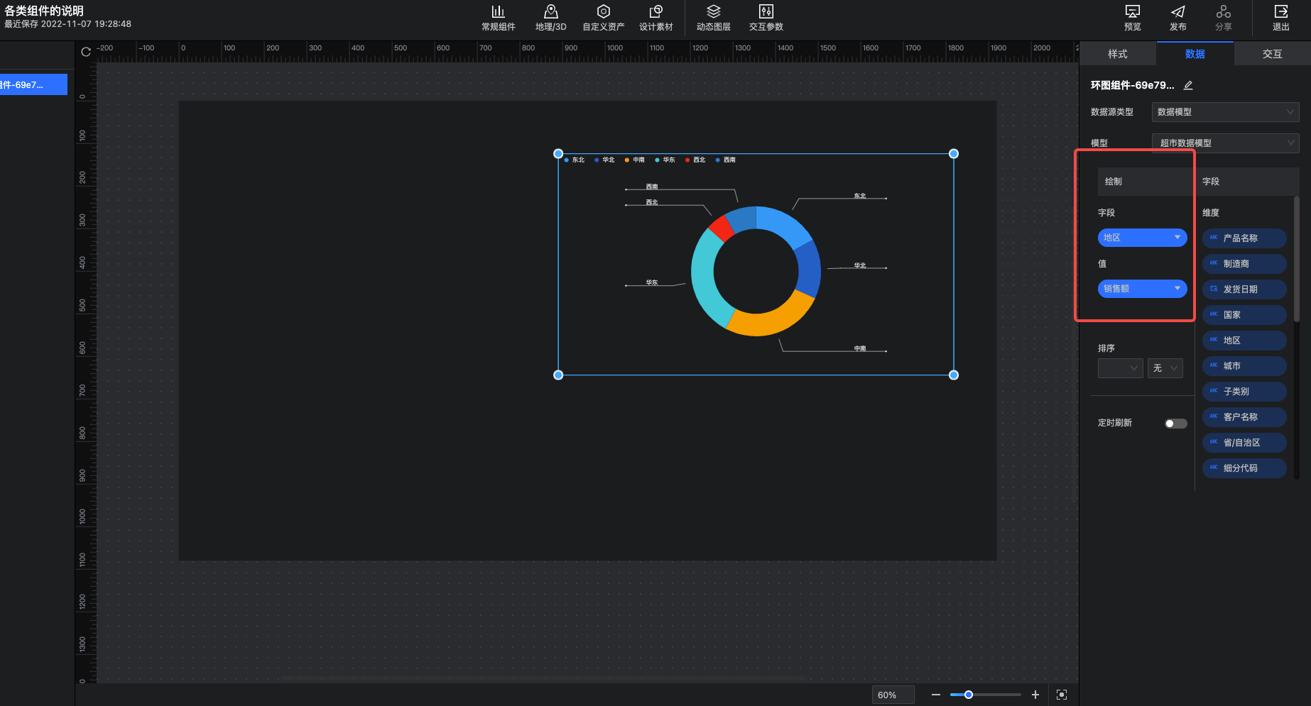The image size is (1311, 706).
Task: Click the fit-to-screen icon
Action: pos(1062,695)
